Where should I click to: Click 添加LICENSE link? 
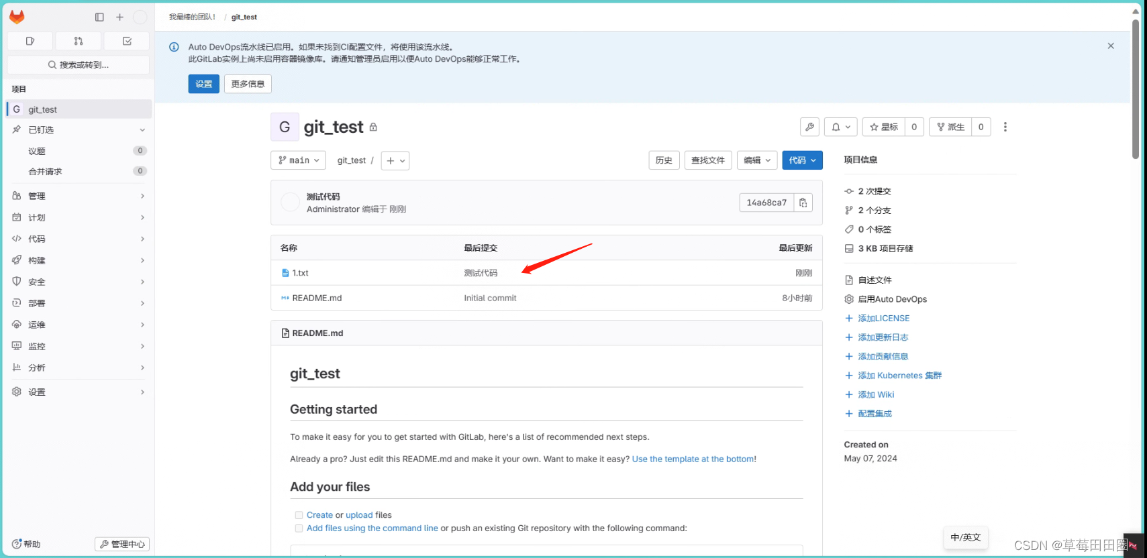click(x=883, y=318)
